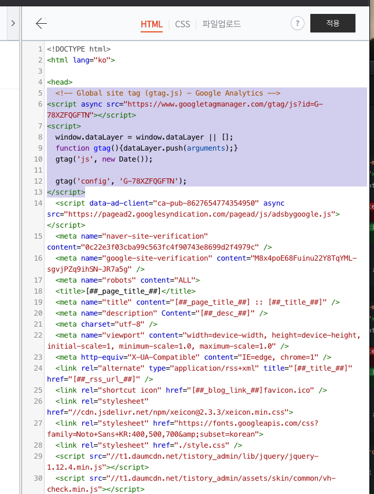Switch to the CSS tab

click(x=182, y=24)
